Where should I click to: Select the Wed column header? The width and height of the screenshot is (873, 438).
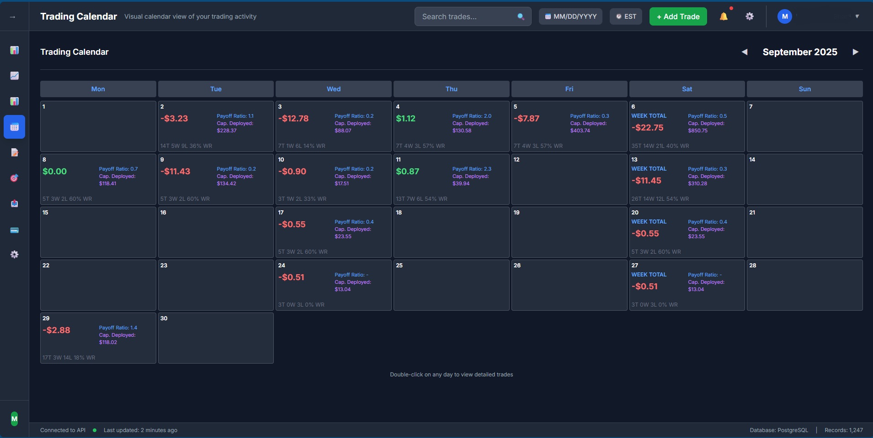(x=333, y=89)
